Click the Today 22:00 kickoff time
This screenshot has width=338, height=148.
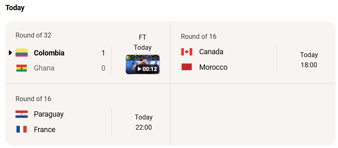tap(144, 122)
